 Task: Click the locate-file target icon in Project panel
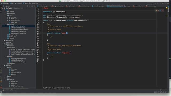coord(28,6)
